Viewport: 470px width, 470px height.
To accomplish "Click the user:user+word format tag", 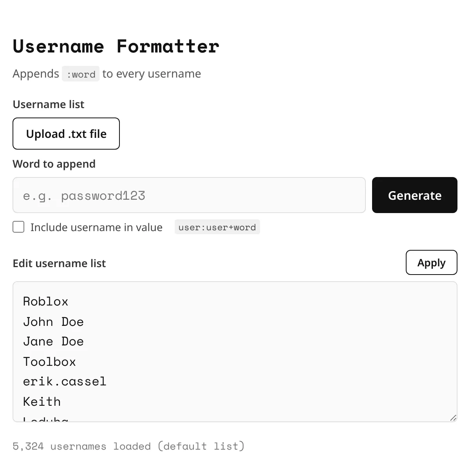I will point(217,227).
